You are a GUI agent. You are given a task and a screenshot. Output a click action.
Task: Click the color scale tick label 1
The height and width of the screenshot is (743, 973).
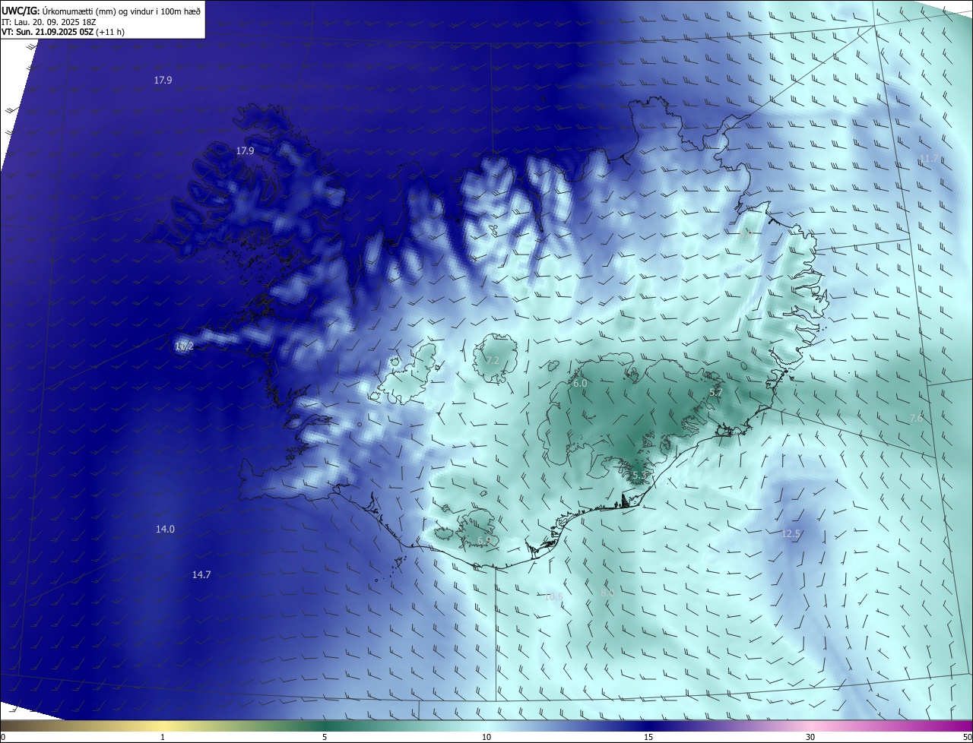(x=163, y=737)
